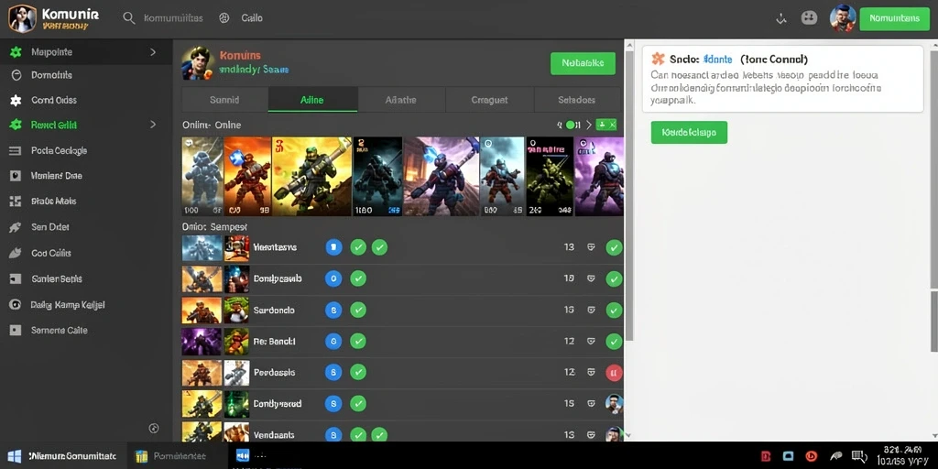Click the user avatar in Conthyerod row
The height and width of the screenshot is (469, 938).
pyautogui.click(x=614, y=403)
